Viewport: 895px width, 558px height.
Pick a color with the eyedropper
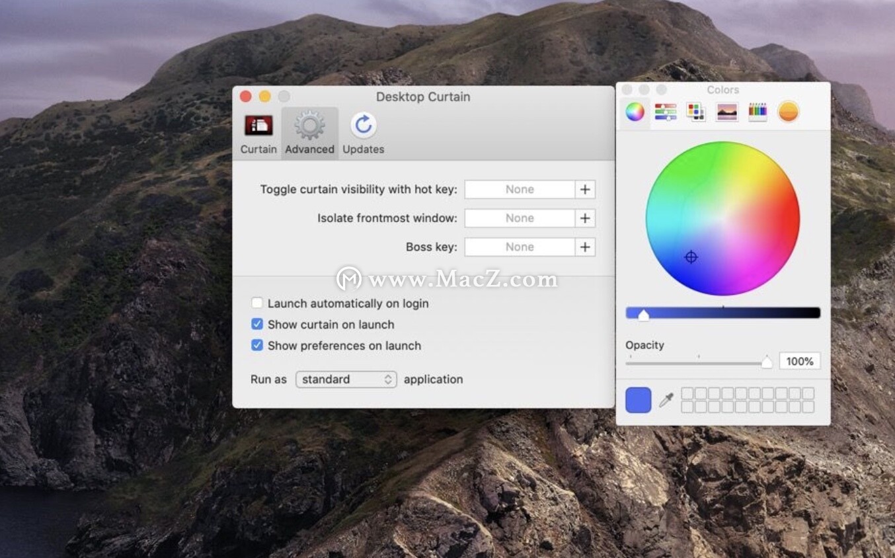click(666, 400)
